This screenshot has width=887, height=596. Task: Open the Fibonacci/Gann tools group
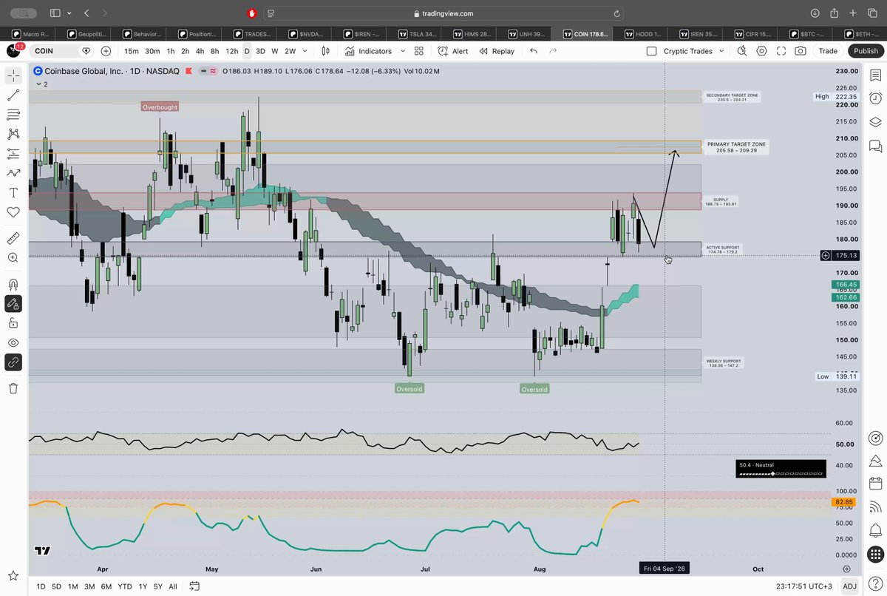(13, 115)
